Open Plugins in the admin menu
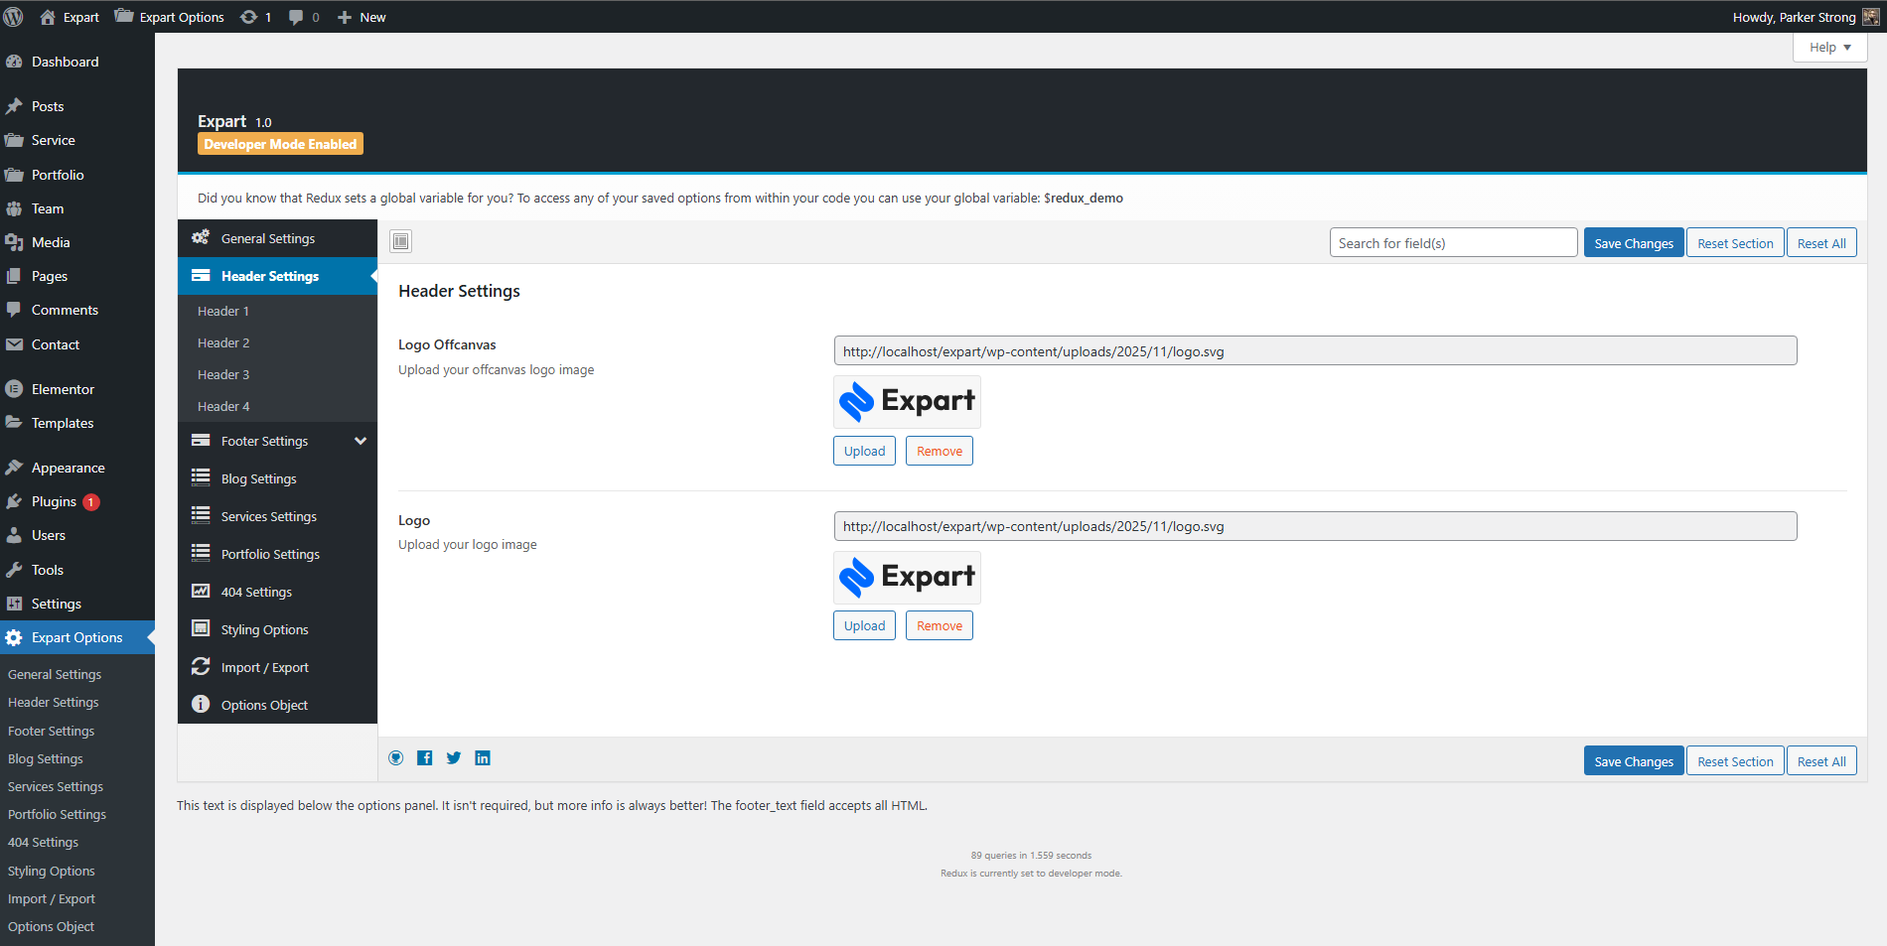The image size is (1887, 946). [x=54, y=501]
